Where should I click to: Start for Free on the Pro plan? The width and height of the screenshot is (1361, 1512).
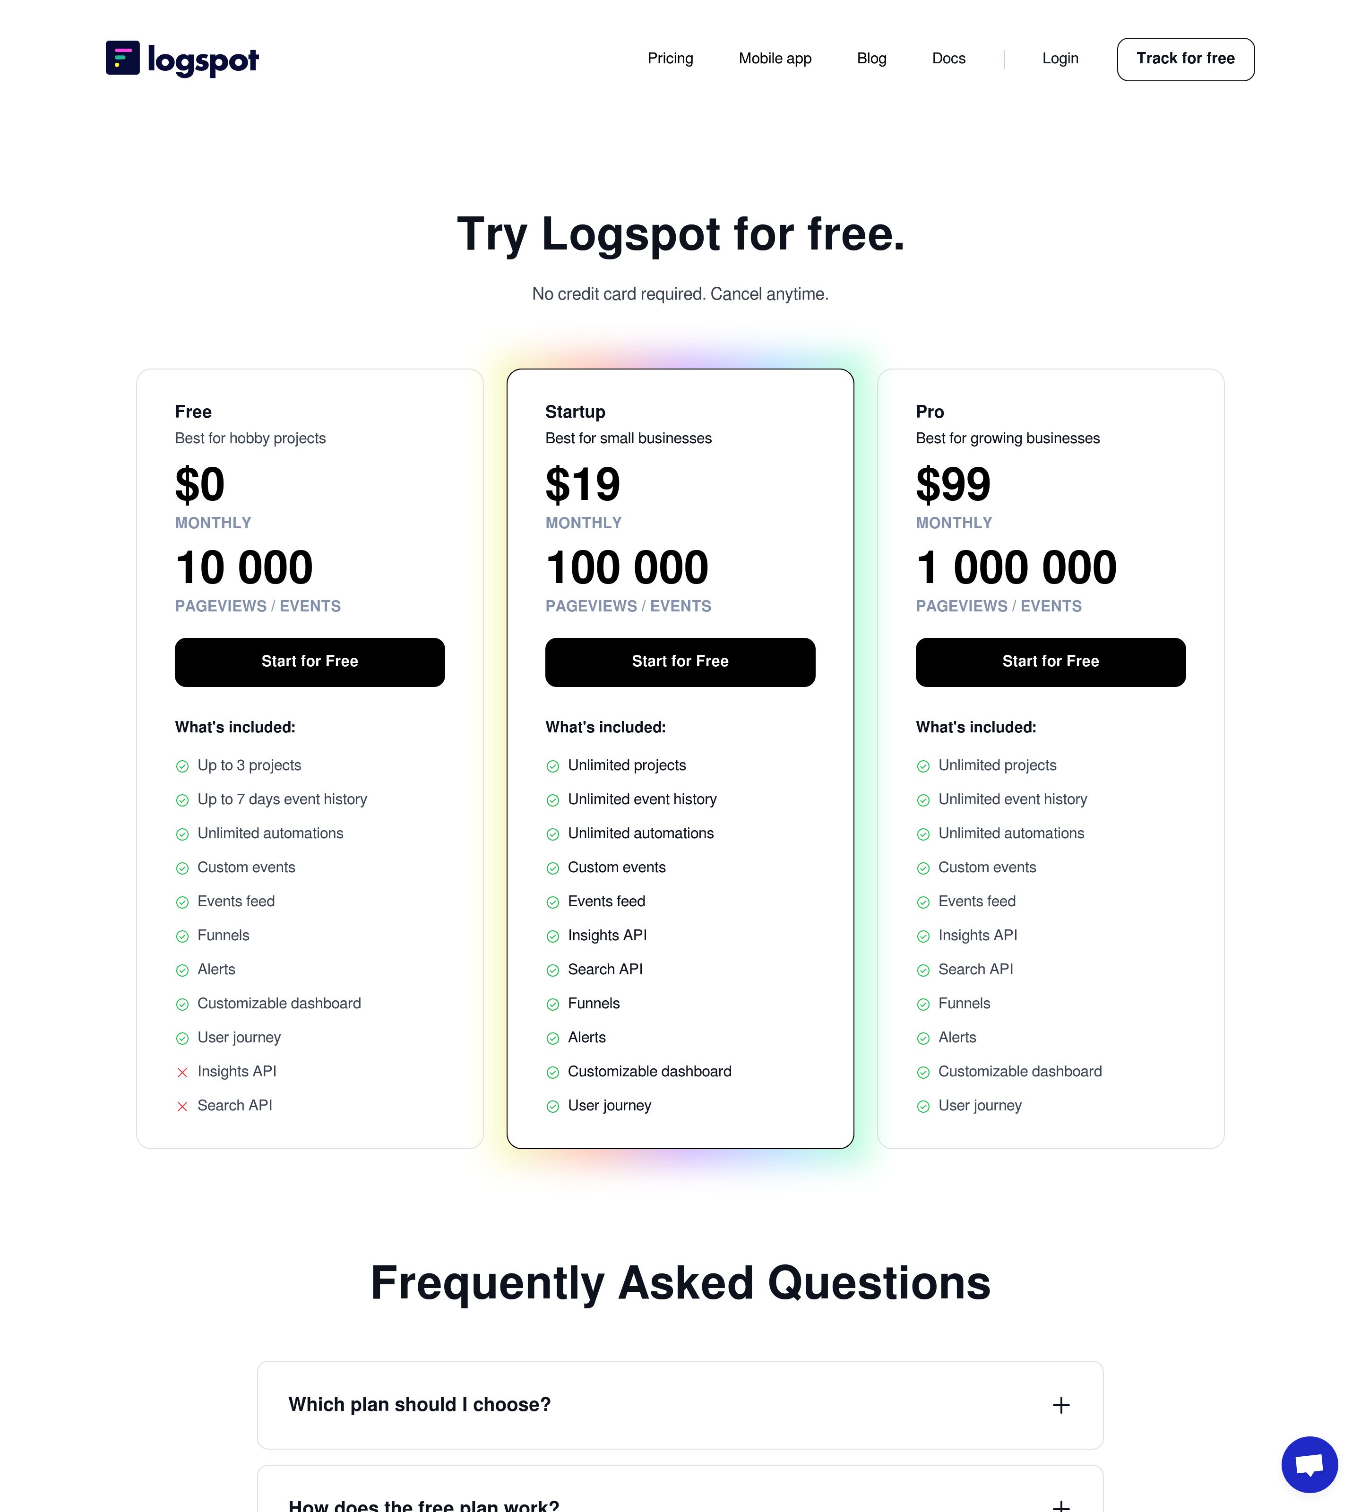point(1051,662)
